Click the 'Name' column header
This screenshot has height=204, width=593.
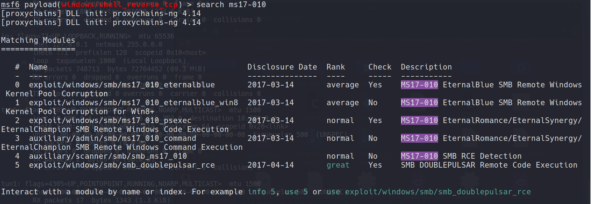pyautogui.click(x=38, y=67)
